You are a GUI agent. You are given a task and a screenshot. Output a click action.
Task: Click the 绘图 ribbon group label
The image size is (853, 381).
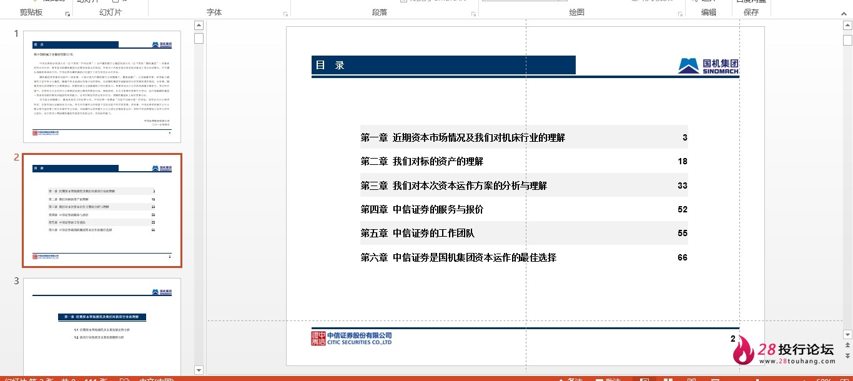[x=577, y=12]
